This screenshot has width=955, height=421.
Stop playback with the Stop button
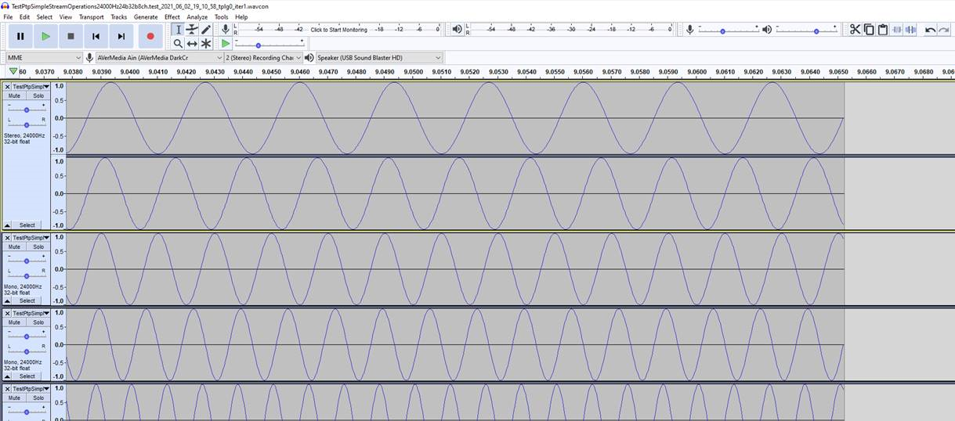point(71,36)
